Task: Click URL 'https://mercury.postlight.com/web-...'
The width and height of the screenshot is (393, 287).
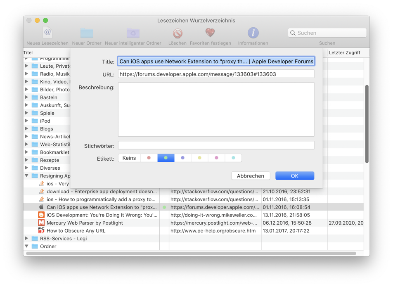Action: (213, 223)
